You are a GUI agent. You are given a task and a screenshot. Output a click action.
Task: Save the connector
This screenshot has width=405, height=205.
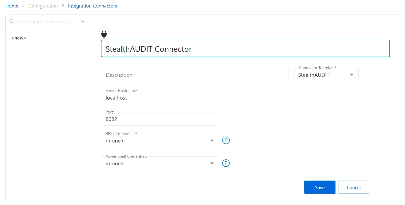320,187
